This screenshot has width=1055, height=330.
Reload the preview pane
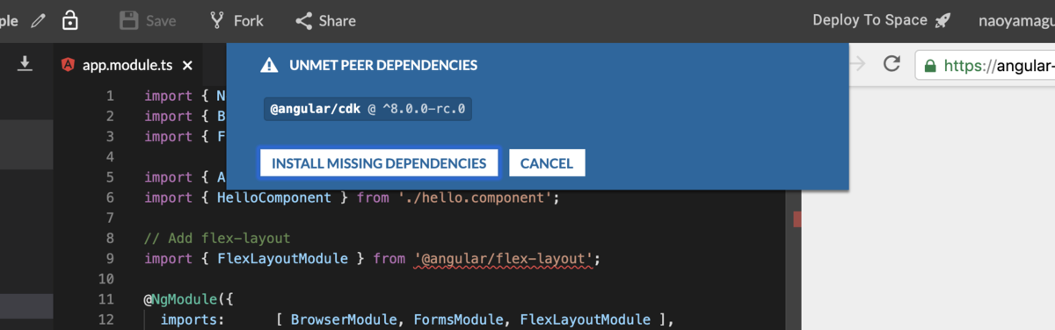892,63
